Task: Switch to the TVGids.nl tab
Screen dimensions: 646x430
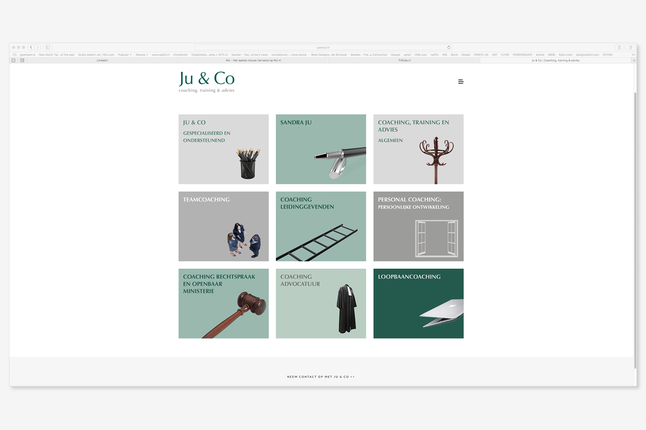Action: pos(404,61)
